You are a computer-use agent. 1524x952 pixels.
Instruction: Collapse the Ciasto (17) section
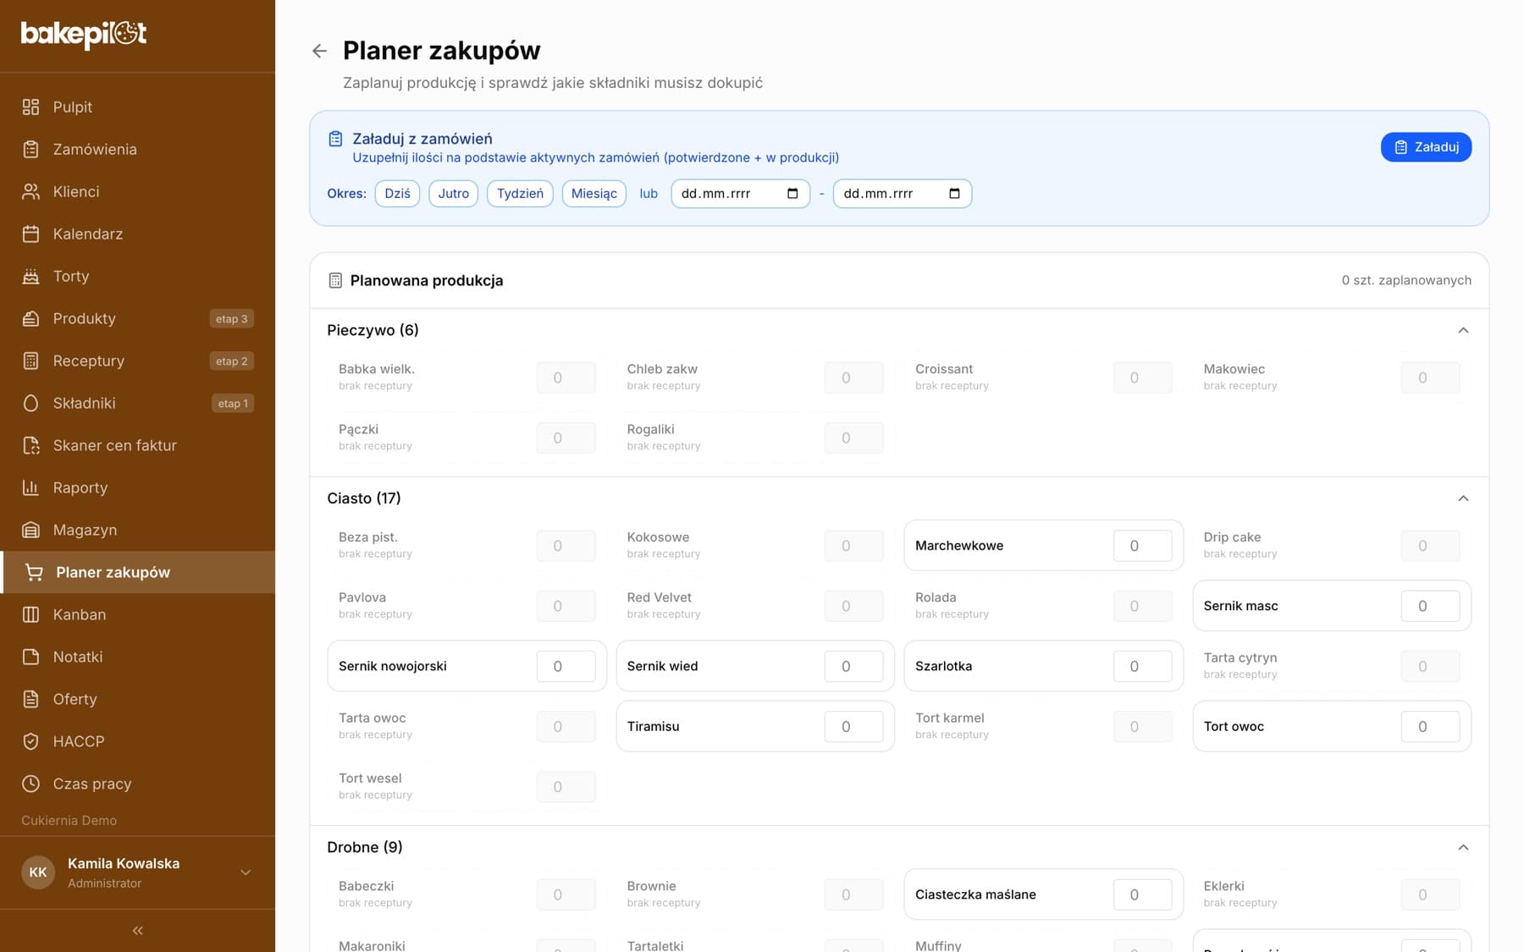(1463, 498)
